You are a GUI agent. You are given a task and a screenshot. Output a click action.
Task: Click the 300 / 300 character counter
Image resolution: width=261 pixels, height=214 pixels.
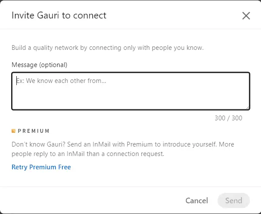(x=228, y=118)
